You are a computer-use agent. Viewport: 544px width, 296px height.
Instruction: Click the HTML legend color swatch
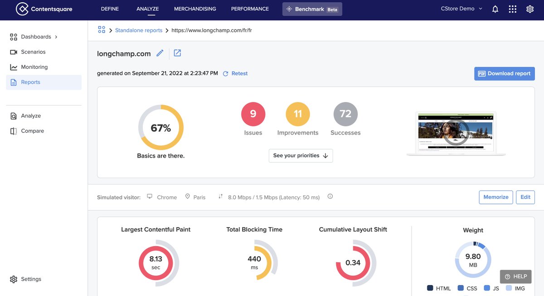(430, 288)
